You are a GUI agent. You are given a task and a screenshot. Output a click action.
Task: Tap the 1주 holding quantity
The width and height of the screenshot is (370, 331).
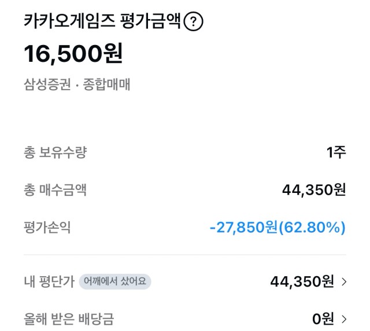336,153
